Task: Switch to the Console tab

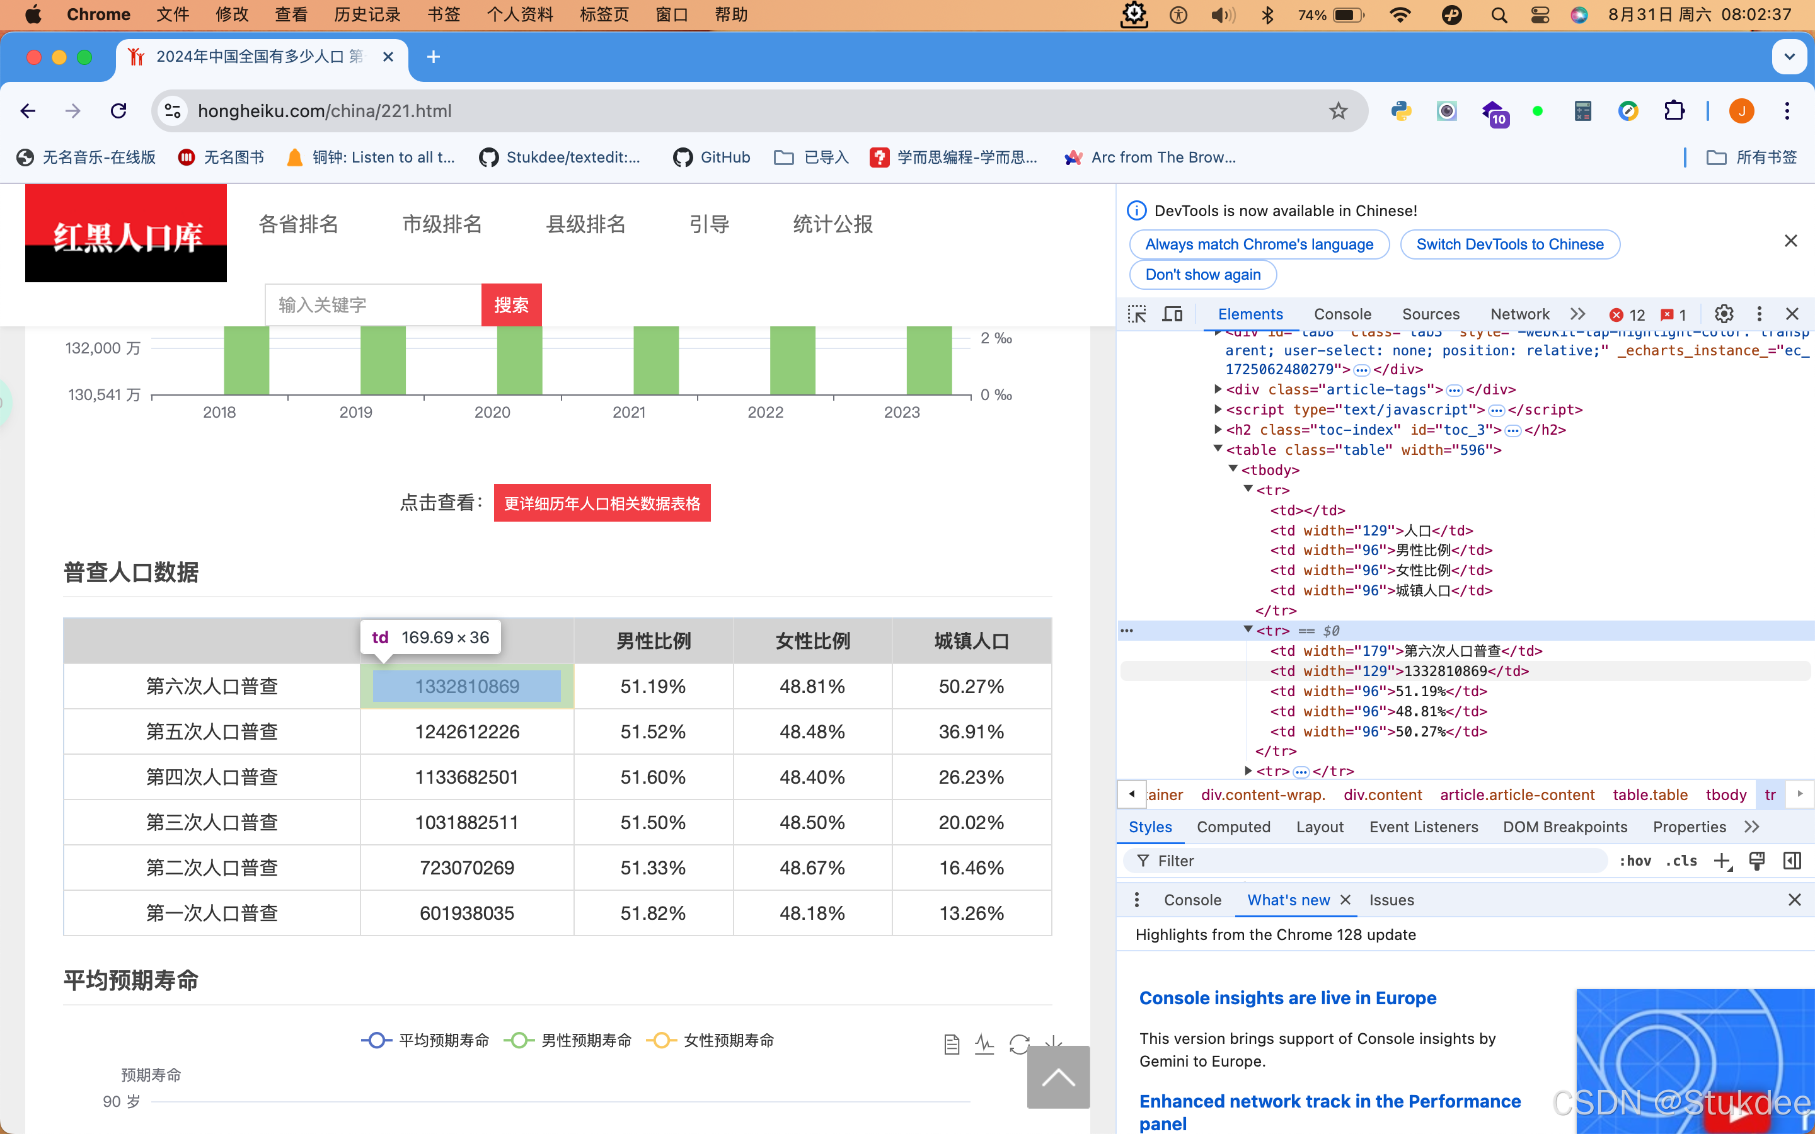Action: (1342, 314)
